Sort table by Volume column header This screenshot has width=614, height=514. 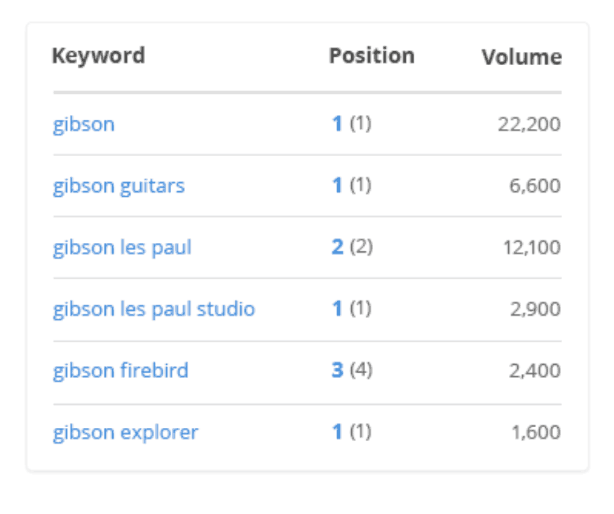click(521, 57)
